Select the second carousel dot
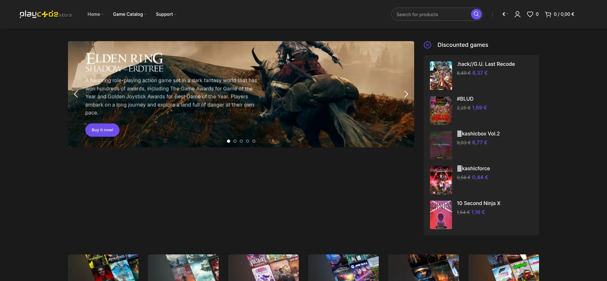 (x=235, y=141)
